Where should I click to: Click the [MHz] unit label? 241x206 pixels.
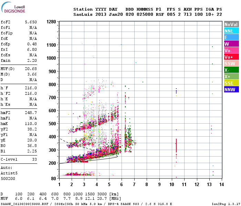115,199
